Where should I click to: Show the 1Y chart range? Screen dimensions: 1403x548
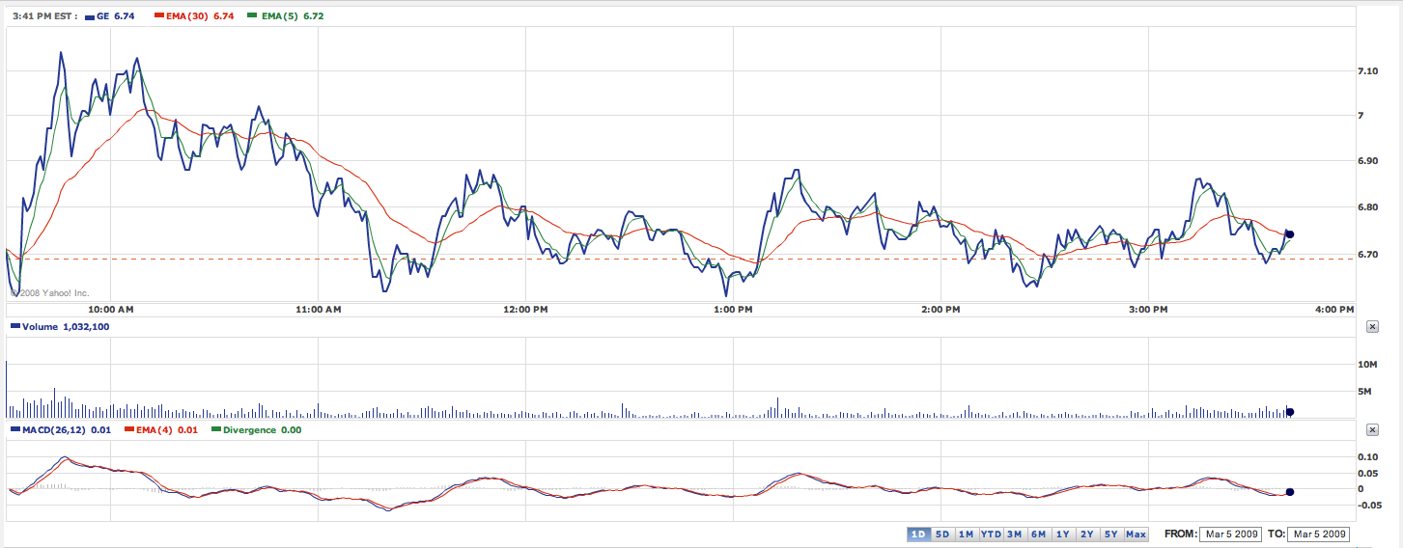coord(1062,534)
